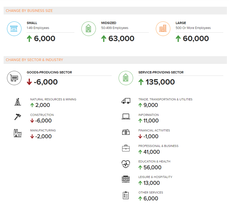
Task: Click the Professional & Business briefcase icon
Action: coord(126,148)
